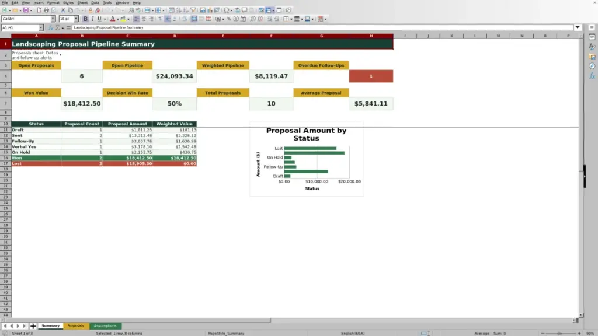Click the New document icon
Screen dimensions: 598x336
(x=5, y=10)
